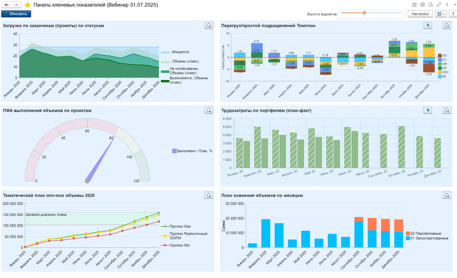Screen dimensions: 457x278
Task: Open drill-down arrow for Перегруз/простой widget
Action: pos(428,26)
